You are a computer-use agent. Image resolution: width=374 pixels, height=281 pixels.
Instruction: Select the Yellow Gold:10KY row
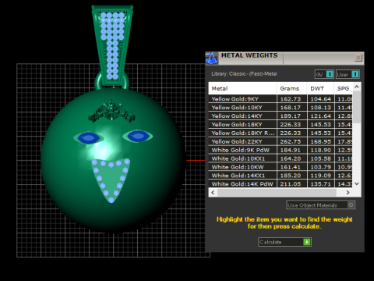click(280, 108)
